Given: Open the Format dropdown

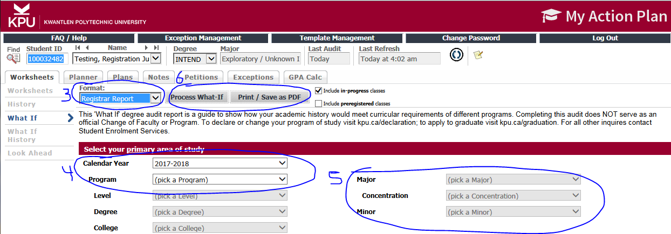Looking at the screenshot, I should coord(120,98).
